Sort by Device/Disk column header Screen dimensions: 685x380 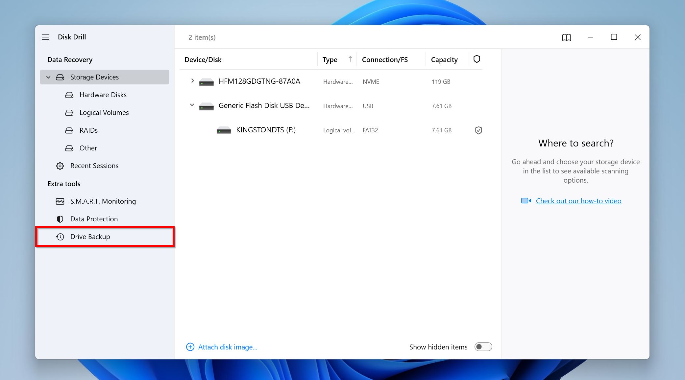203,60
